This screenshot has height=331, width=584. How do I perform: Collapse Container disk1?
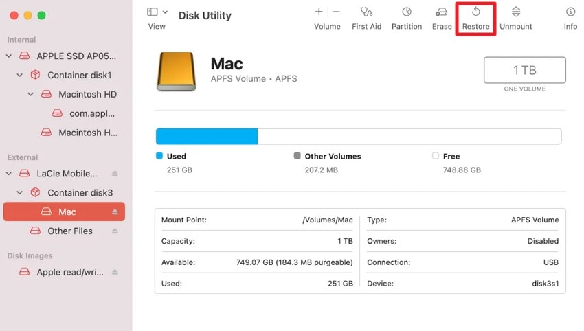pyautogui.click(x=20, y=76)
